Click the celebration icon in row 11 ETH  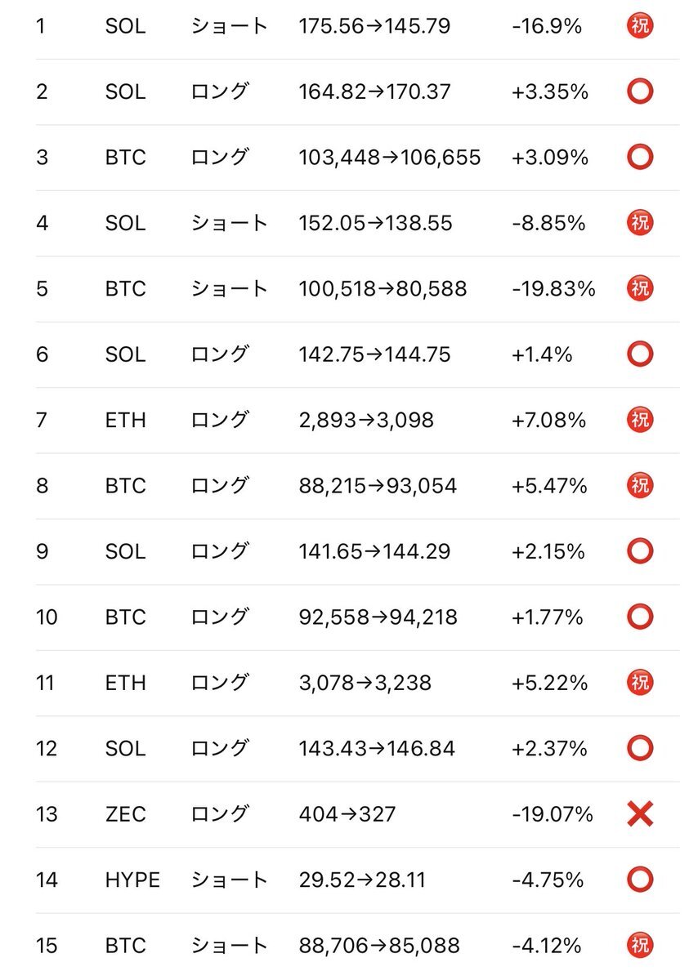[x=640, y=683]
